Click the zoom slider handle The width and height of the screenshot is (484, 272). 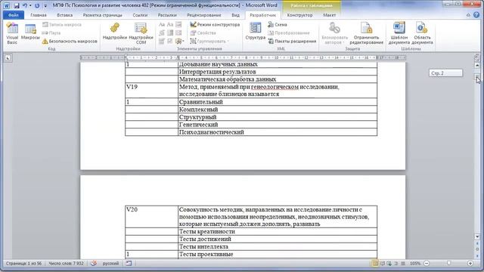click(449, 264)
